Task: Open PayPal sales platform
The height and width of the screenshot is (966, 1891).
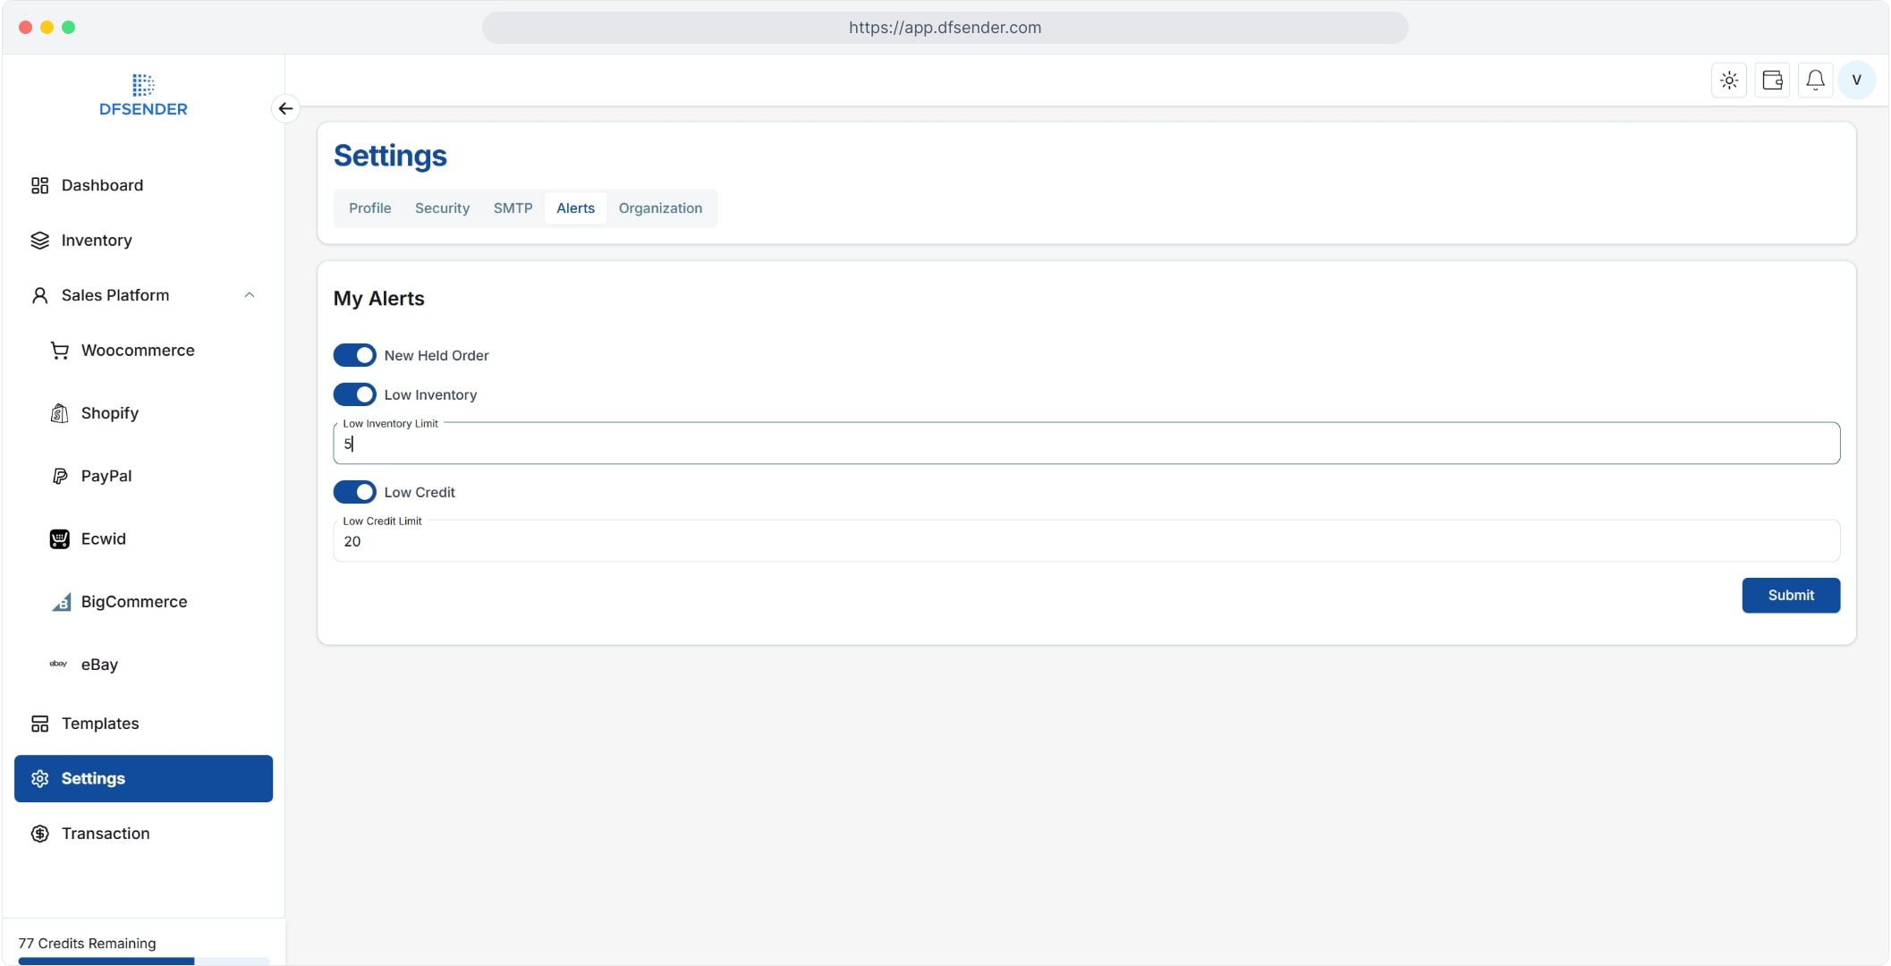Action: tap(106, 476)
